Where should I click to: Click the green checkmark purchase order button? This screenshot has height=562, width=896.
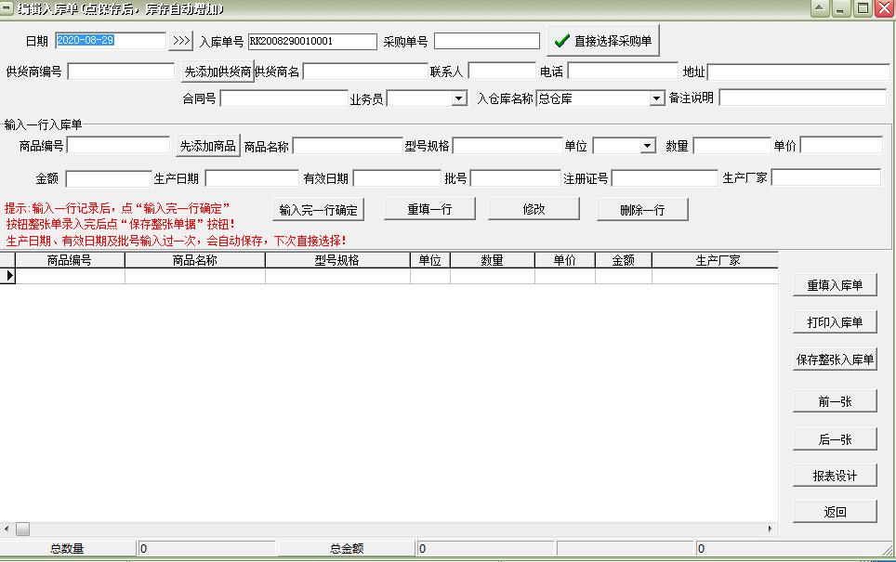click(x=603, y=41)
